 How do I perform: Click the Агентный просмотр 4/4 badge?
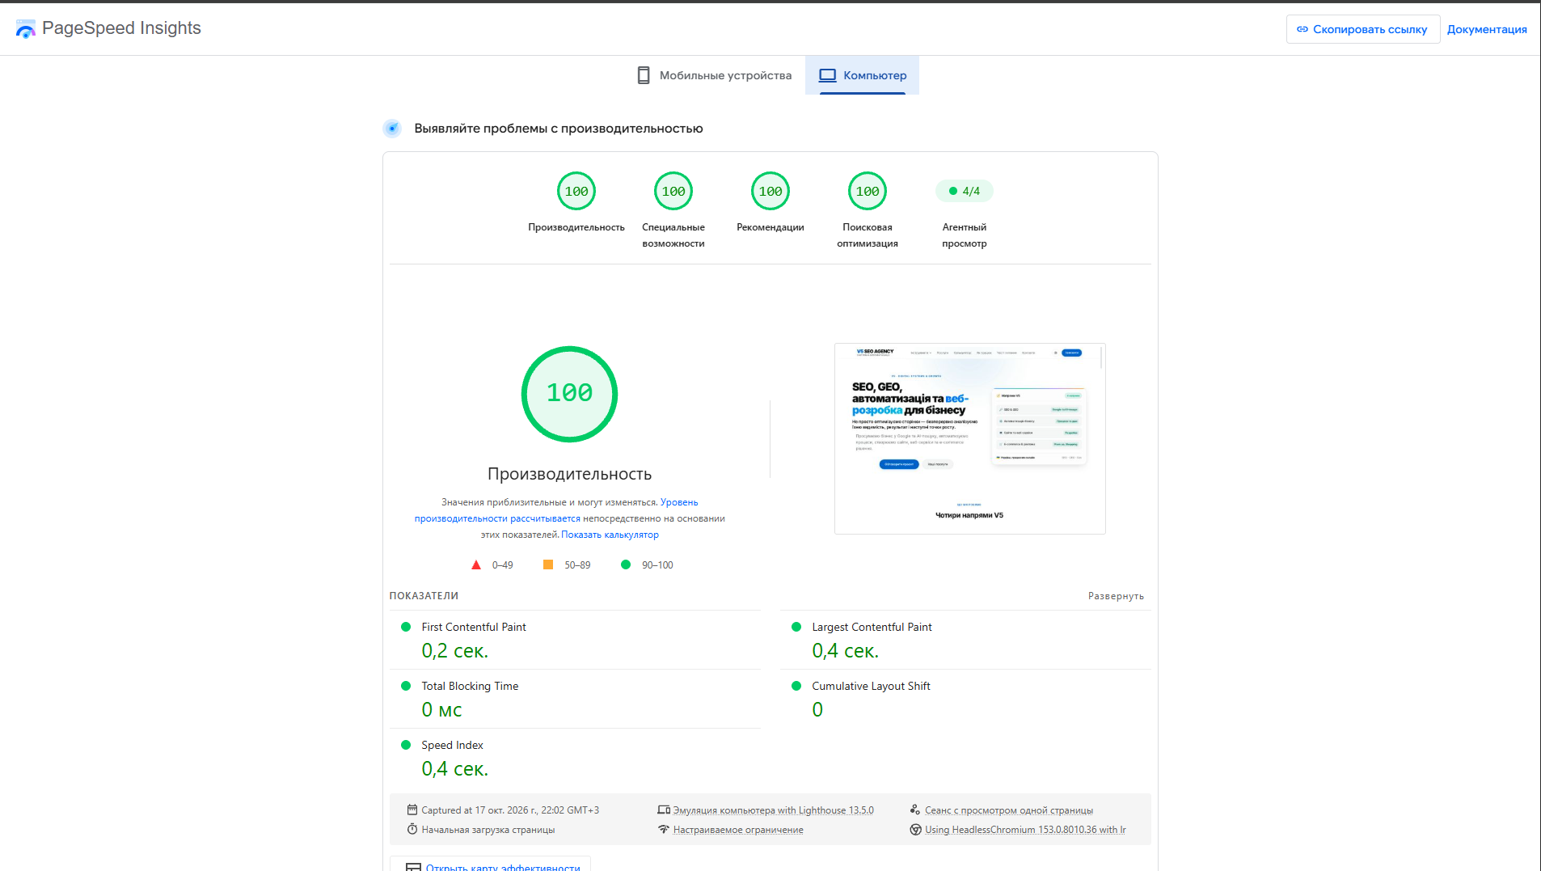point(965,191)
